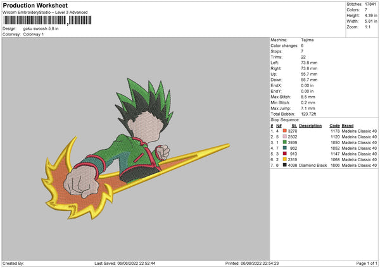Click the Production Worksheet title
Viewport: 380px width, 268px height.
32,4
